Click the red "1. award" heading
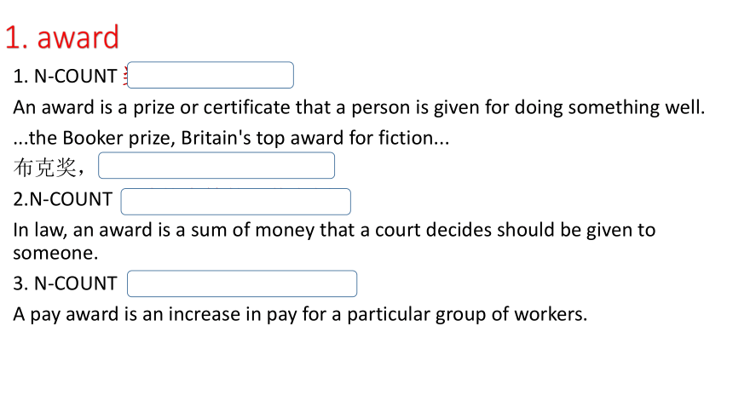The height and width of the screenshot is (412, 733). point(61,37)
